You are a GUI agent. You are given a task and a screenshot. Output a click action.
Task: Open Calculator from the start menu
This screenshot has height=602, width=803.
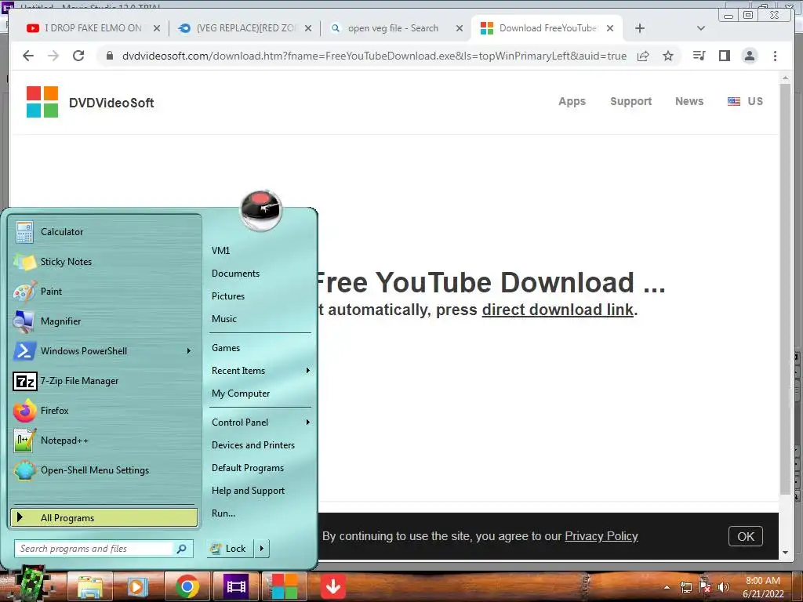104,232
